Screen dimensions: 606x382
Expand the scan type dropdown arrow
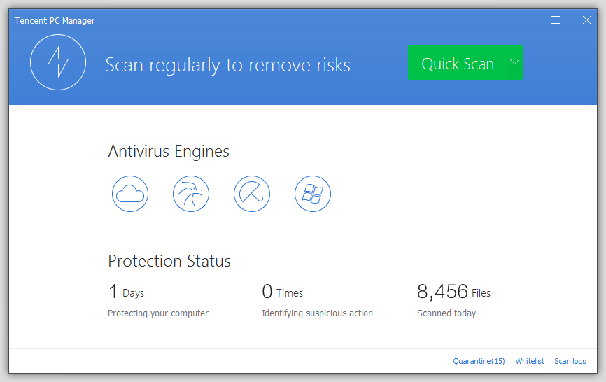[515, 62]
